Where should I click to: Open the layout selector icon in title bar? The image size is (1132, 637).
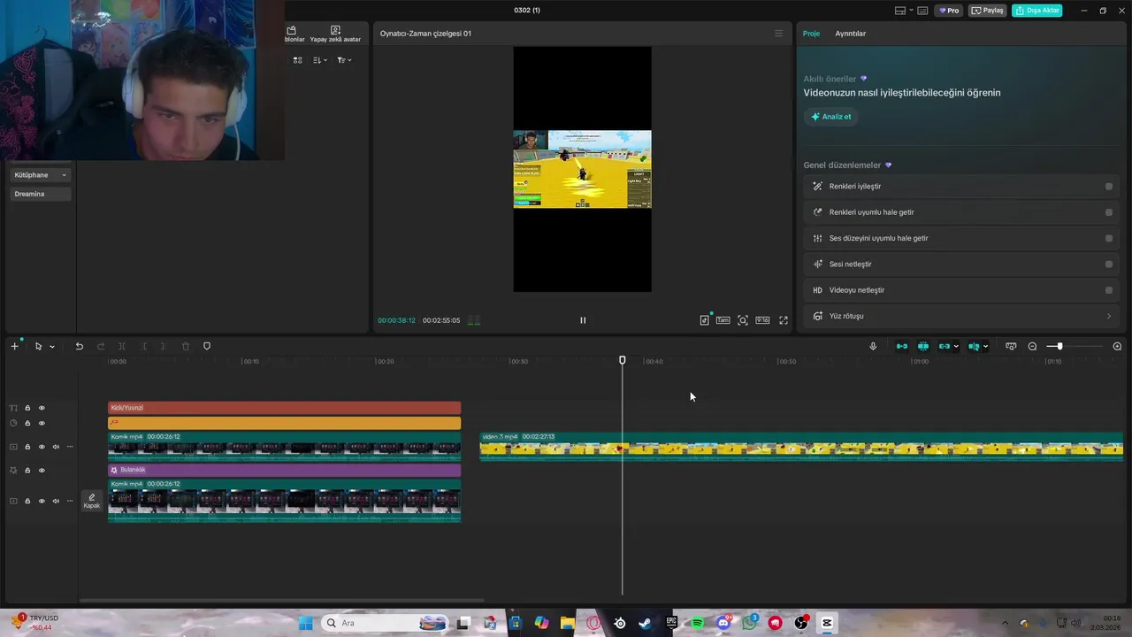click(900, 11)
